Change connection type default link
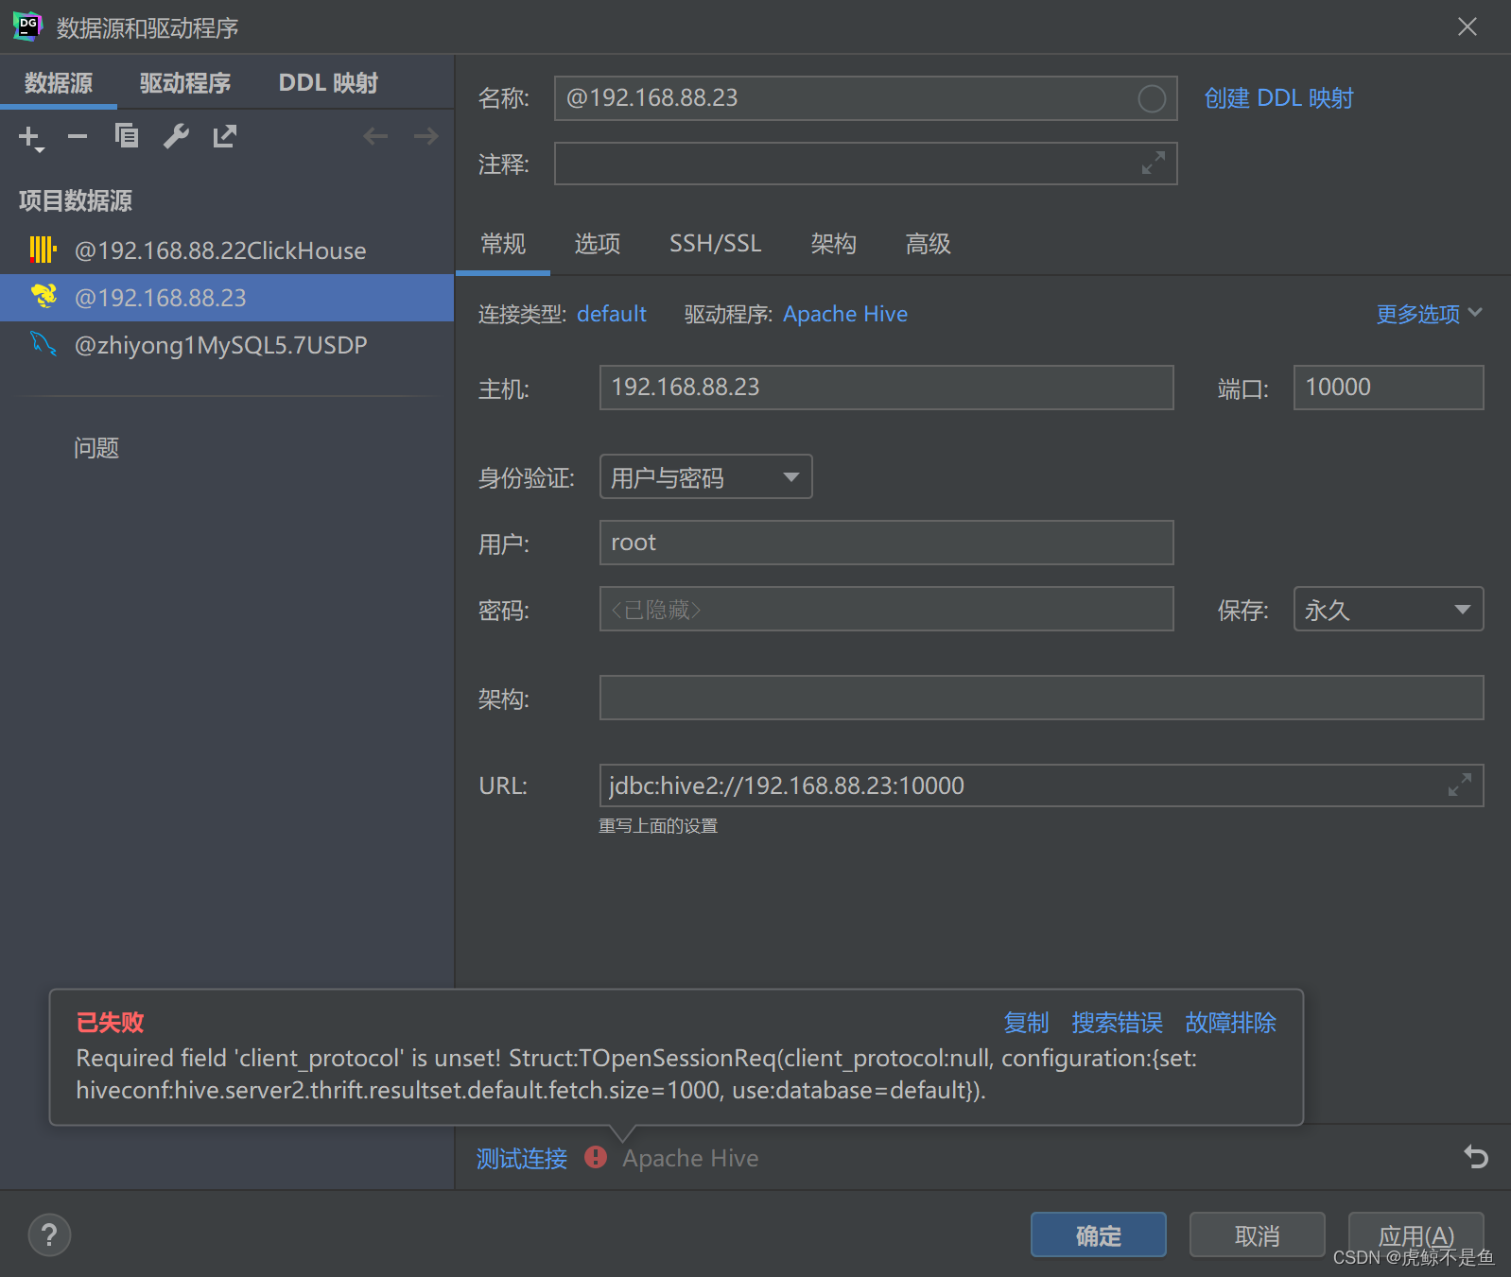The height and width of the screenshot is (1277, 1511). (612, 314)
